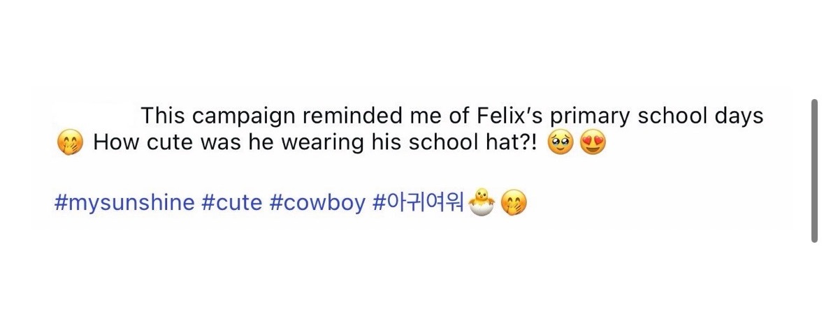Click the hand-over-mouth emoji before "How cute"
Screen dimensions: 824x325
[70, 143]
